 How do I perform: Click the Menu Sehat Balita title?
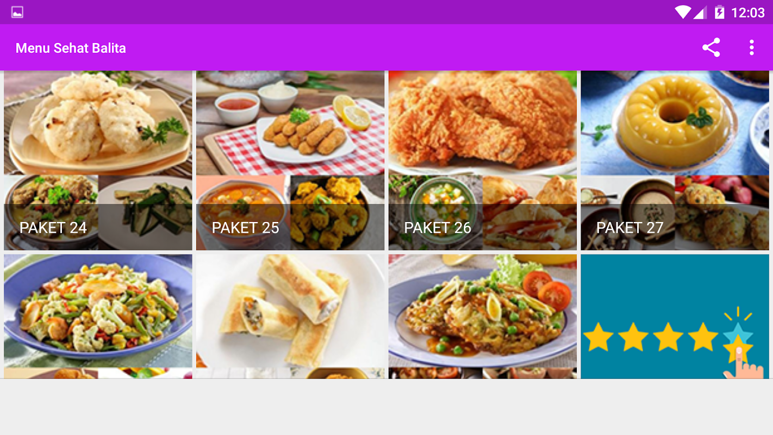(x=71, y=48)
